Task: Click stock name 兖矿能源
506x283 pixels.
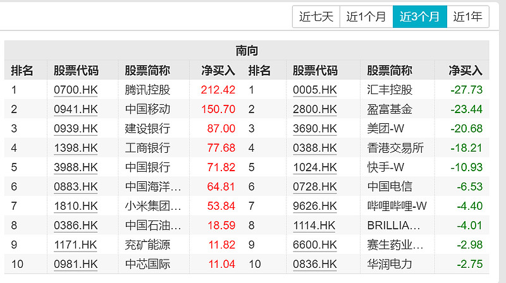Action: click(x=147, y=244)
